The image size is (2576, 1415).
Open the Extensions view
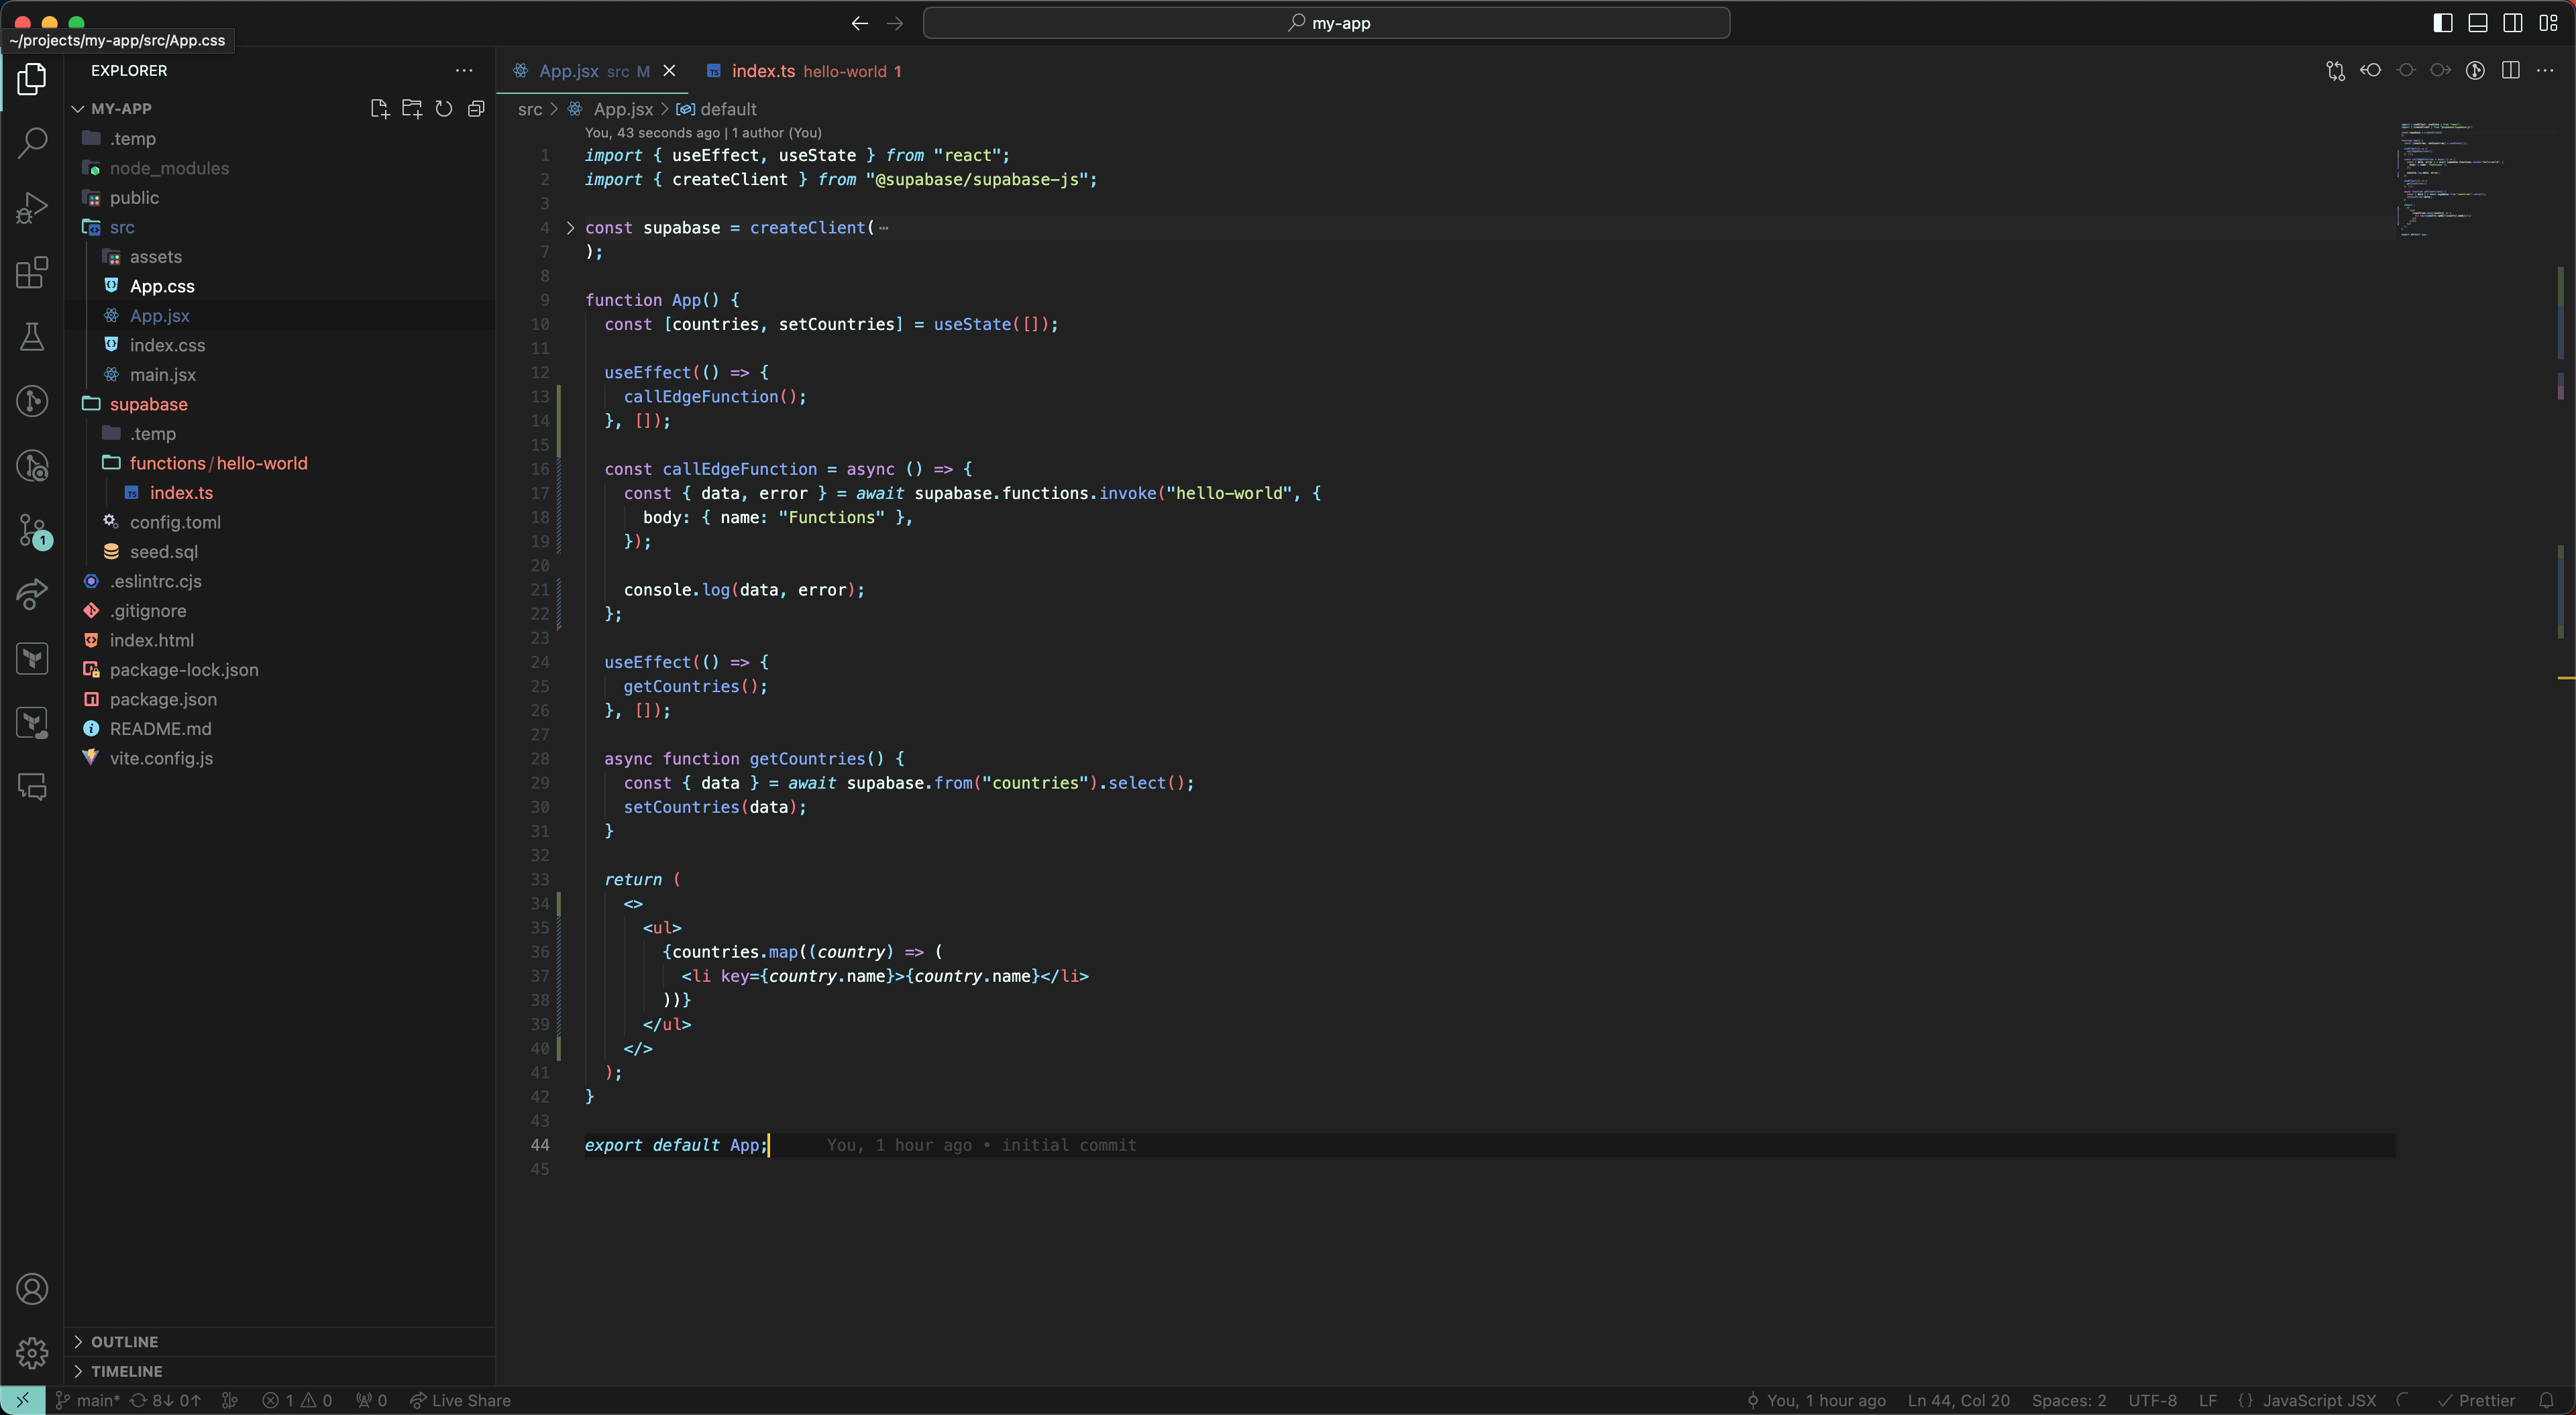[32, 272]
